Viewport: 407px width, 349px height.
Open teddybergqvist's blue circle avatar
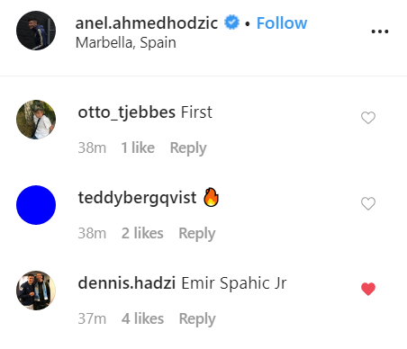point(36,205)
